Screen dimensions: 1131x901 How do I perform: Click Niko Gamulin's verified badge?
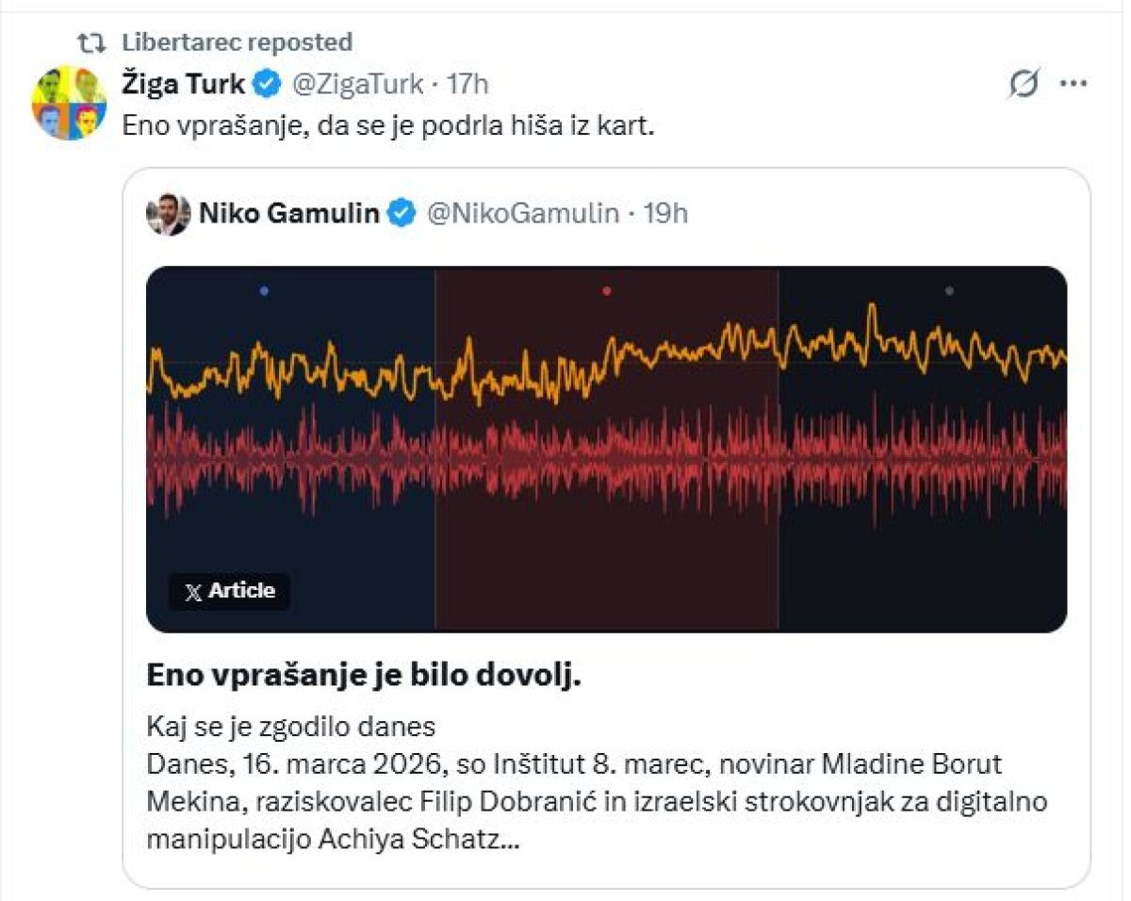[x=402, y=214]
